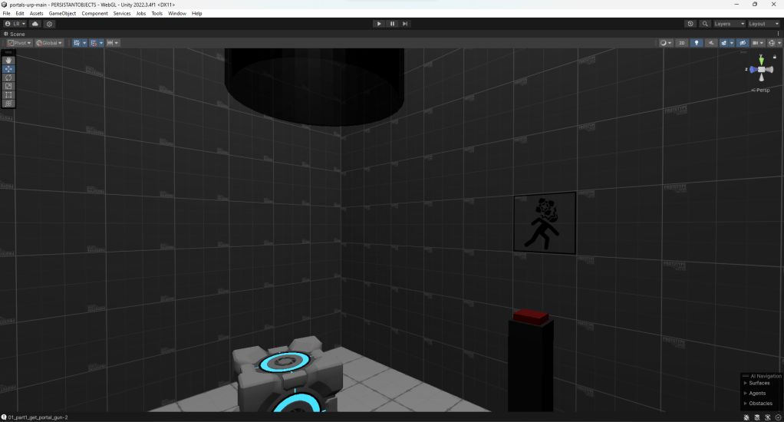Toggle hidden objects scene visibility
The height and width of the screenshot is (422, 784).
(x=743, y=43)
